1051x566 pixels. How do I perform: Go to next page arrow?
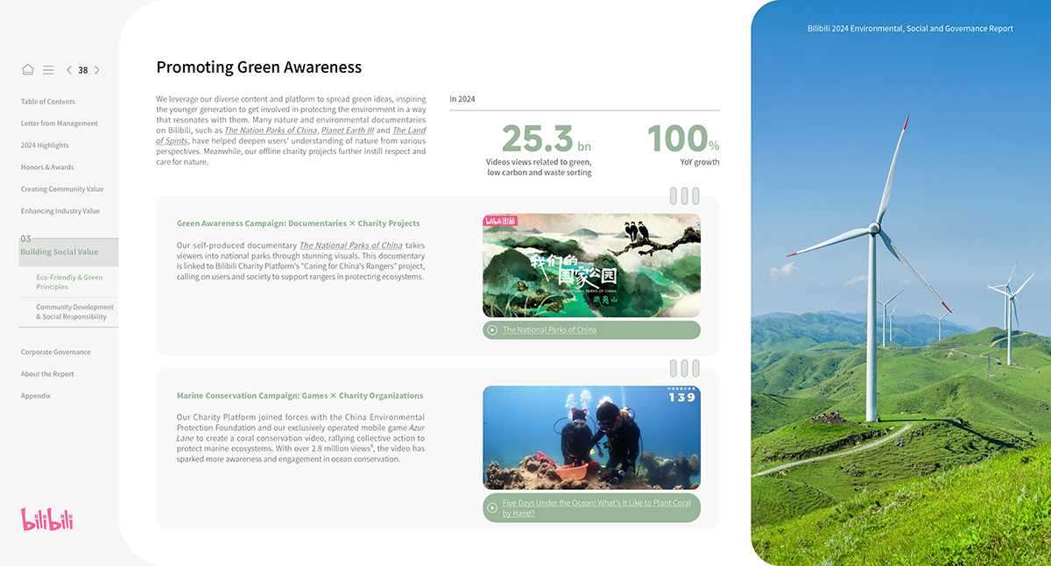coord(96,70)
